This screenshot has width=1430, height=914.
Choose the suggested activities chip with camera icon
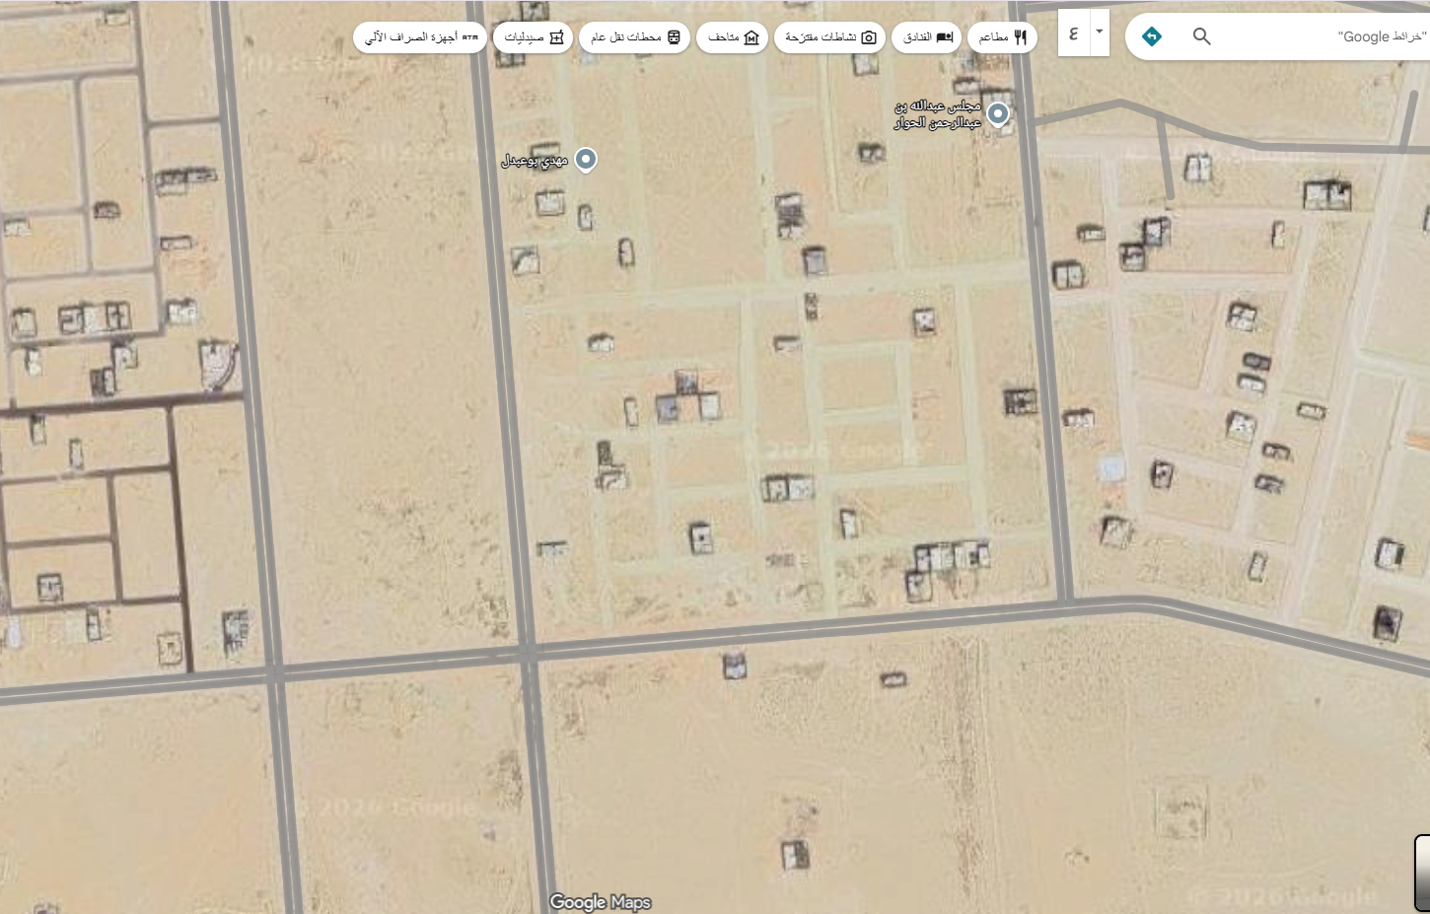(829, 37)
